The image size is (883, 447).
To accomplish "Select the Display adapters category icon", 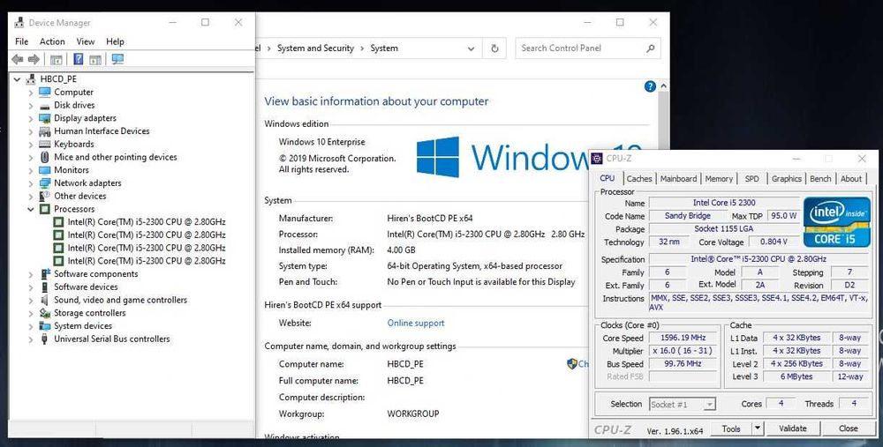I will [x=44, y=118].
